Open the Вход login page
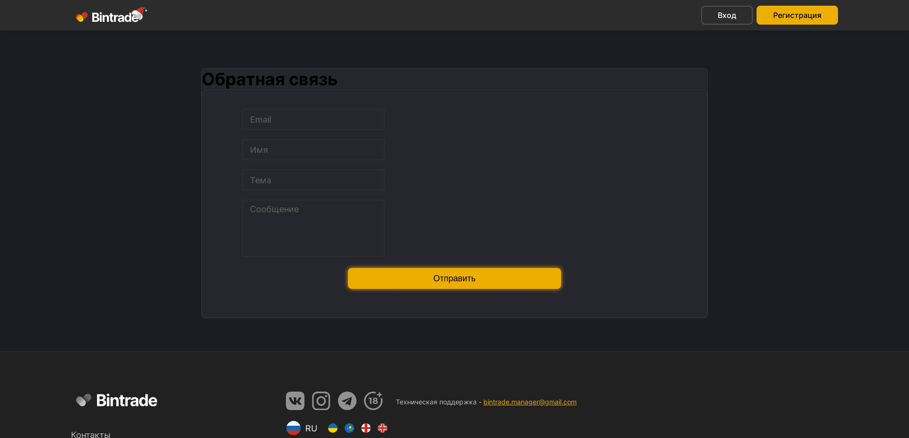 [x=726, y=15]
